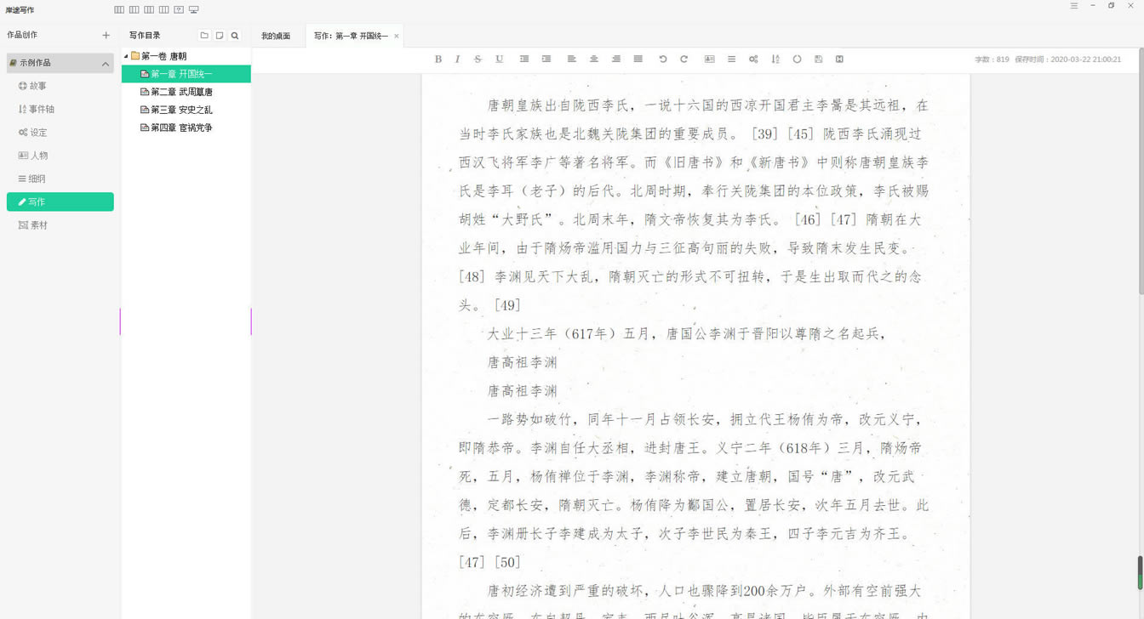This screenshot has height=619, width=1144.
Task: Click the 岸途写作 application title
Action: [x=20, y=10]
